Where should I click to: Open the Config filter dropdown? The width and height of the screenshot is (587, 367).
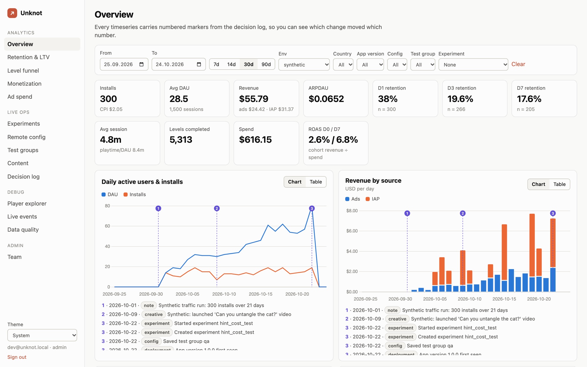click(x=397, y=65)
